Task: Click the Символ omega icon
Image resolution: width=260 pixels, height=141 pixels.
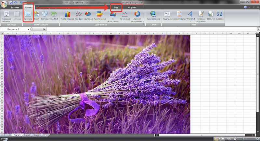Action: coord(219,15)
